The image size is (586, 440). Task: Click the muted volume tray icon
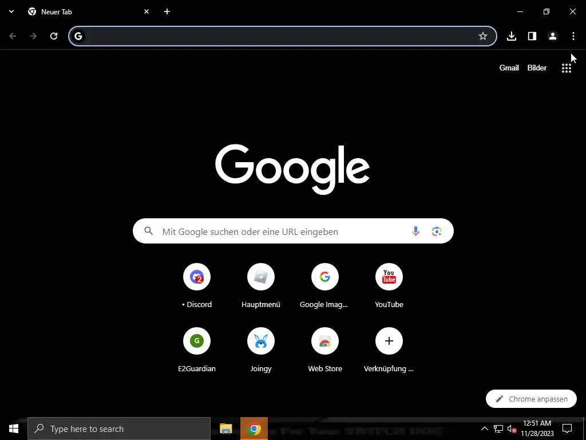pyautogui.click(x=512, y=429)
